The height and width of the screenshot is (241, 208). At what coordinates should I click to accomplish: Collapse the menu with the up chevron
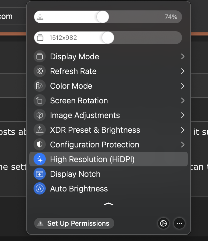pyautogui.click(x=108, y=204)
